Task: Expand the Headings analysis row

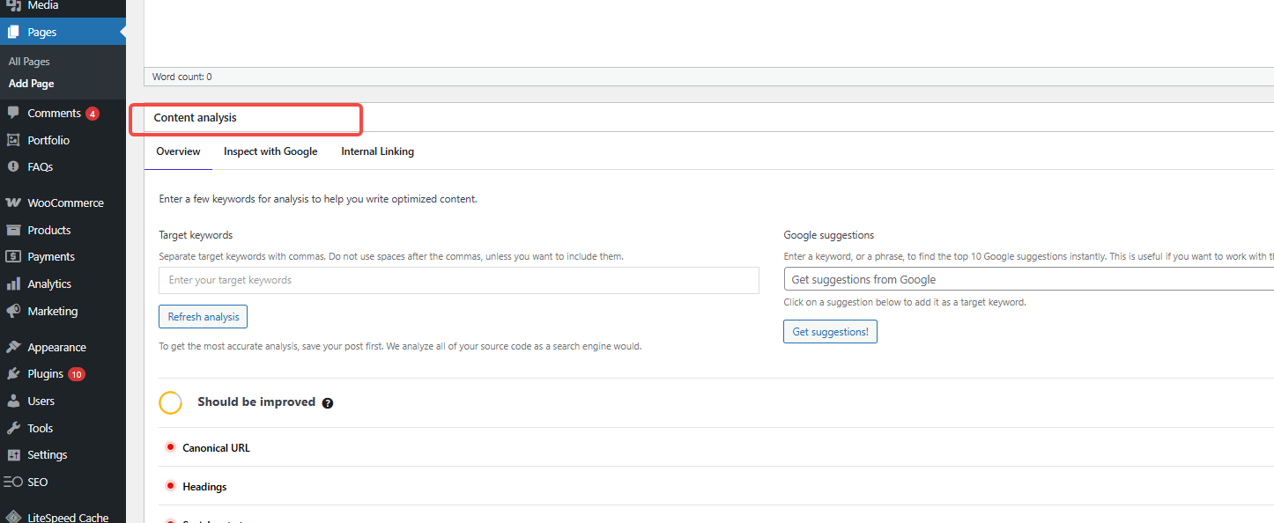Action: click(x=204, y=486)
